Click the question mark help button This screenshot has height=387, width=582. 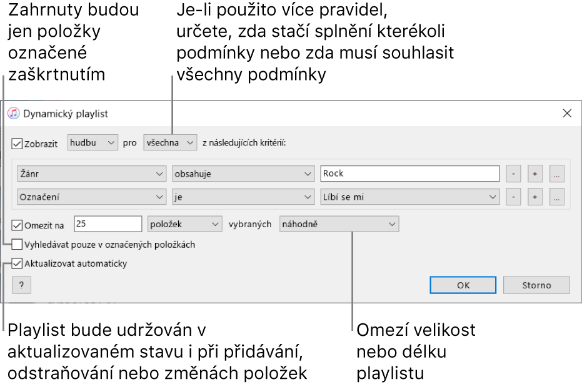[21, 285]
